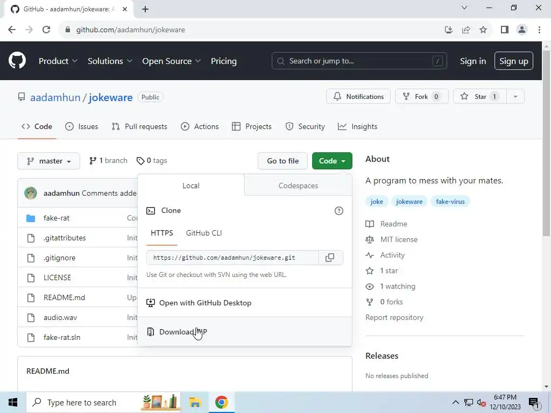Click Report repository link
The width and height of the screenshot is (551, 413).
[x=394, y=317]
